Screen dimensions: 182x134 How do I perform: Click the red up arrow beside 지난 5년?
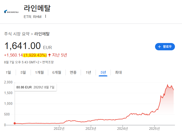(49, 55)
